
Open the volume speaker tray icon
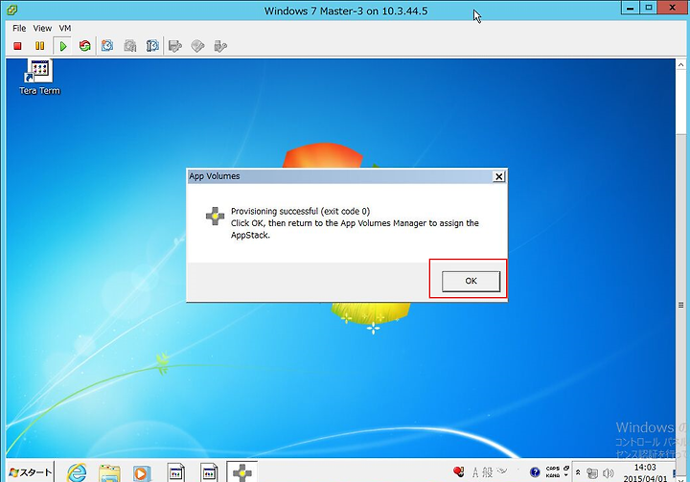pyautogui.click(x=609, y=473)
